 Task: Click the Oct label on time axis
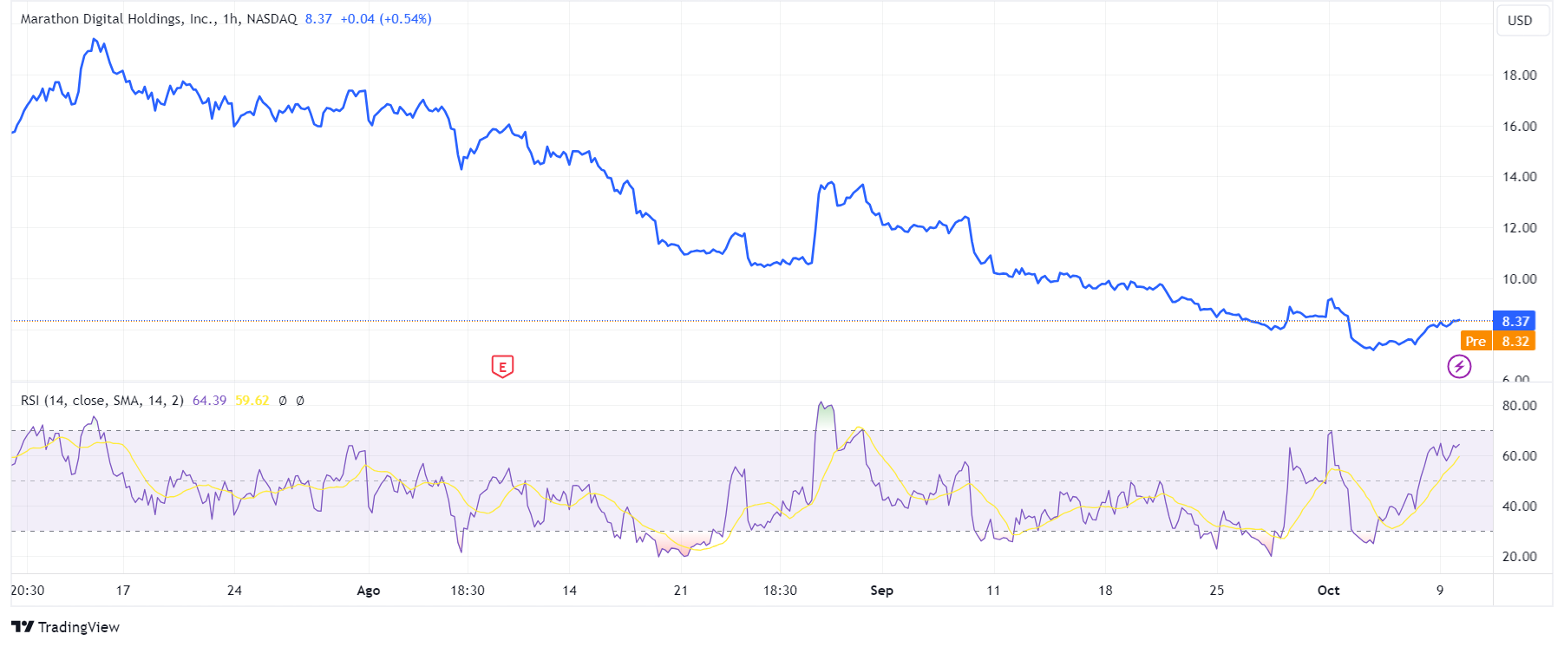click(x=1328, y=591)
